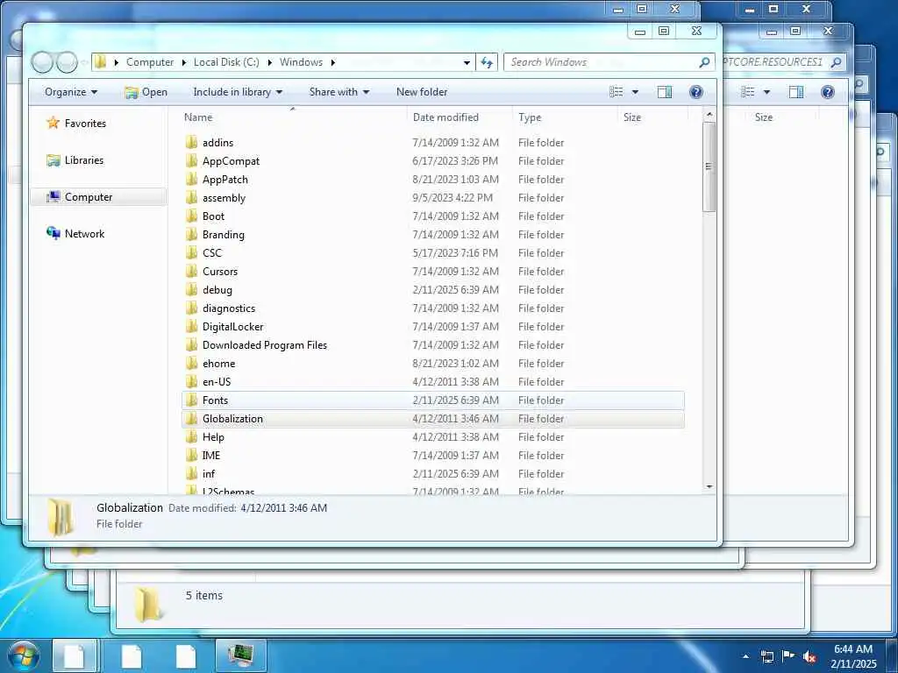The image size is (898, 673).
Task: Click Open in the toolbar
Action: pos(146,91)
